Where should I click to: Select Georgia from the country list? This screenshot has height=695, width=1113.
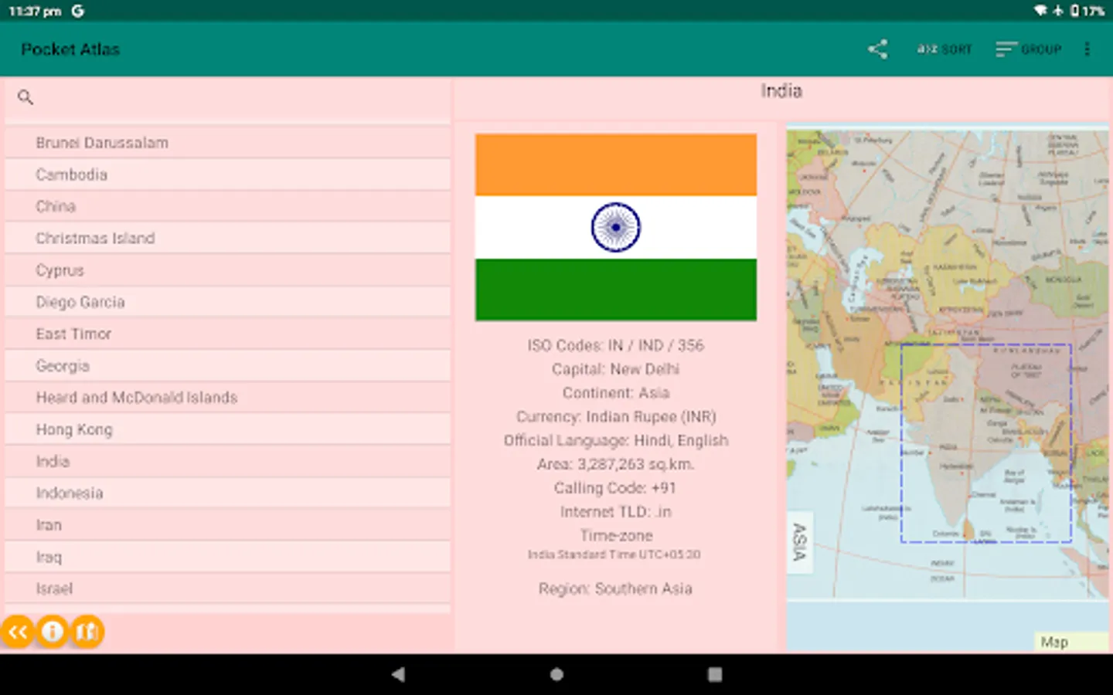pyautogui.click(x=228, y=365)
